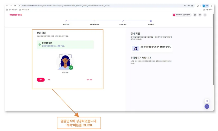Screen dimensions: 218x131
Task: Open the password key icon in address bar
Action: pos(189,6)
